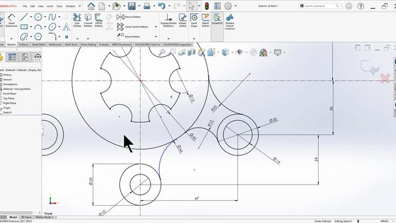The width and height of the screenshot is (396, 223).
Task: Click Linear Sketch Pattern tool
Action: coord(133,27)
